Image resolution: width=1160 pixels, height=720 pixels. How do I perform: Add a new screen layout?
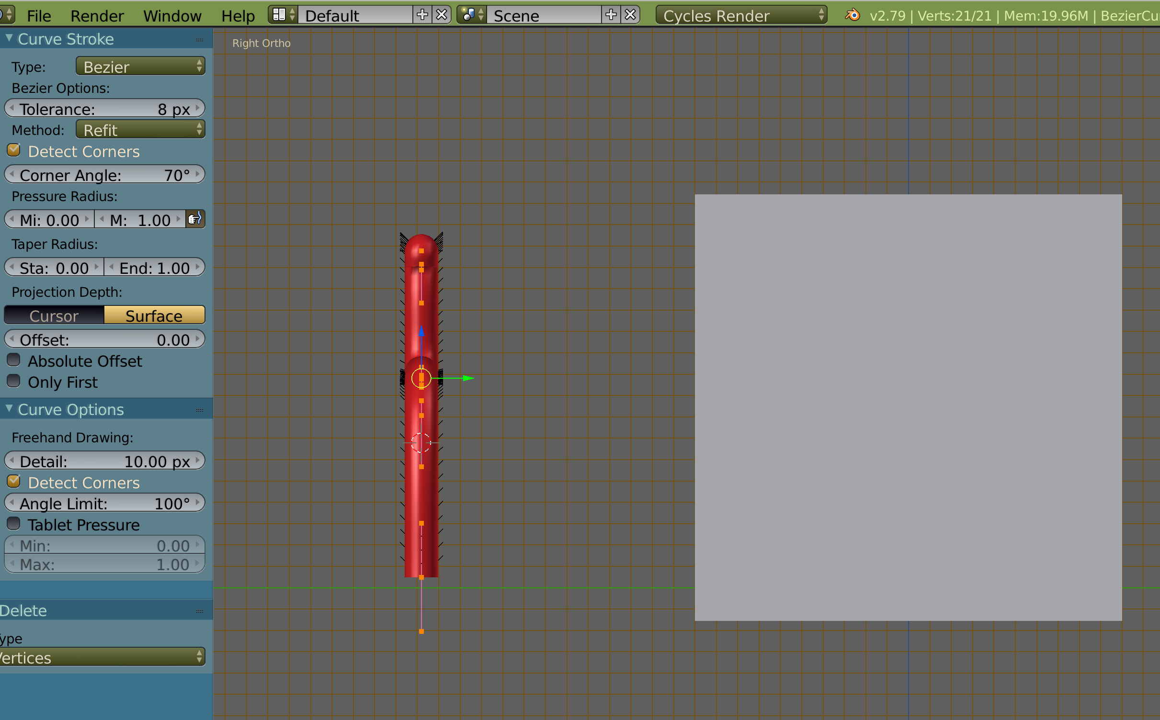click(422, 15)
